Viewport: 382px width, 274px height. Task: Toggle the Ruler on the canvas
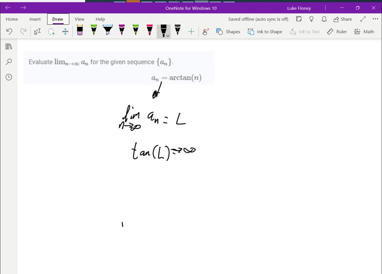click(x=337, y=32)
